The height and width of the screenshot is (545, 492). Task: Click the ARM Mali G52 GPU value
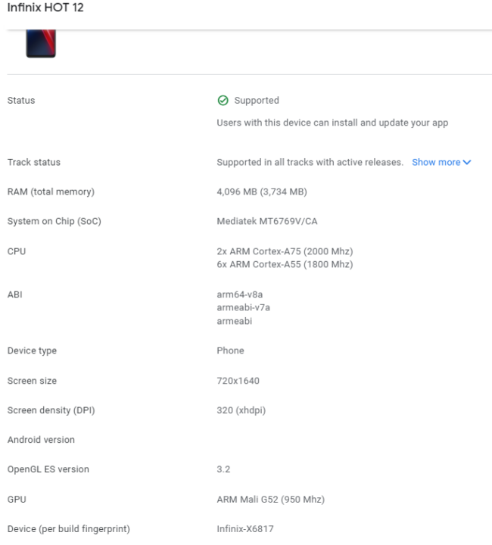(x=271, y=499)
